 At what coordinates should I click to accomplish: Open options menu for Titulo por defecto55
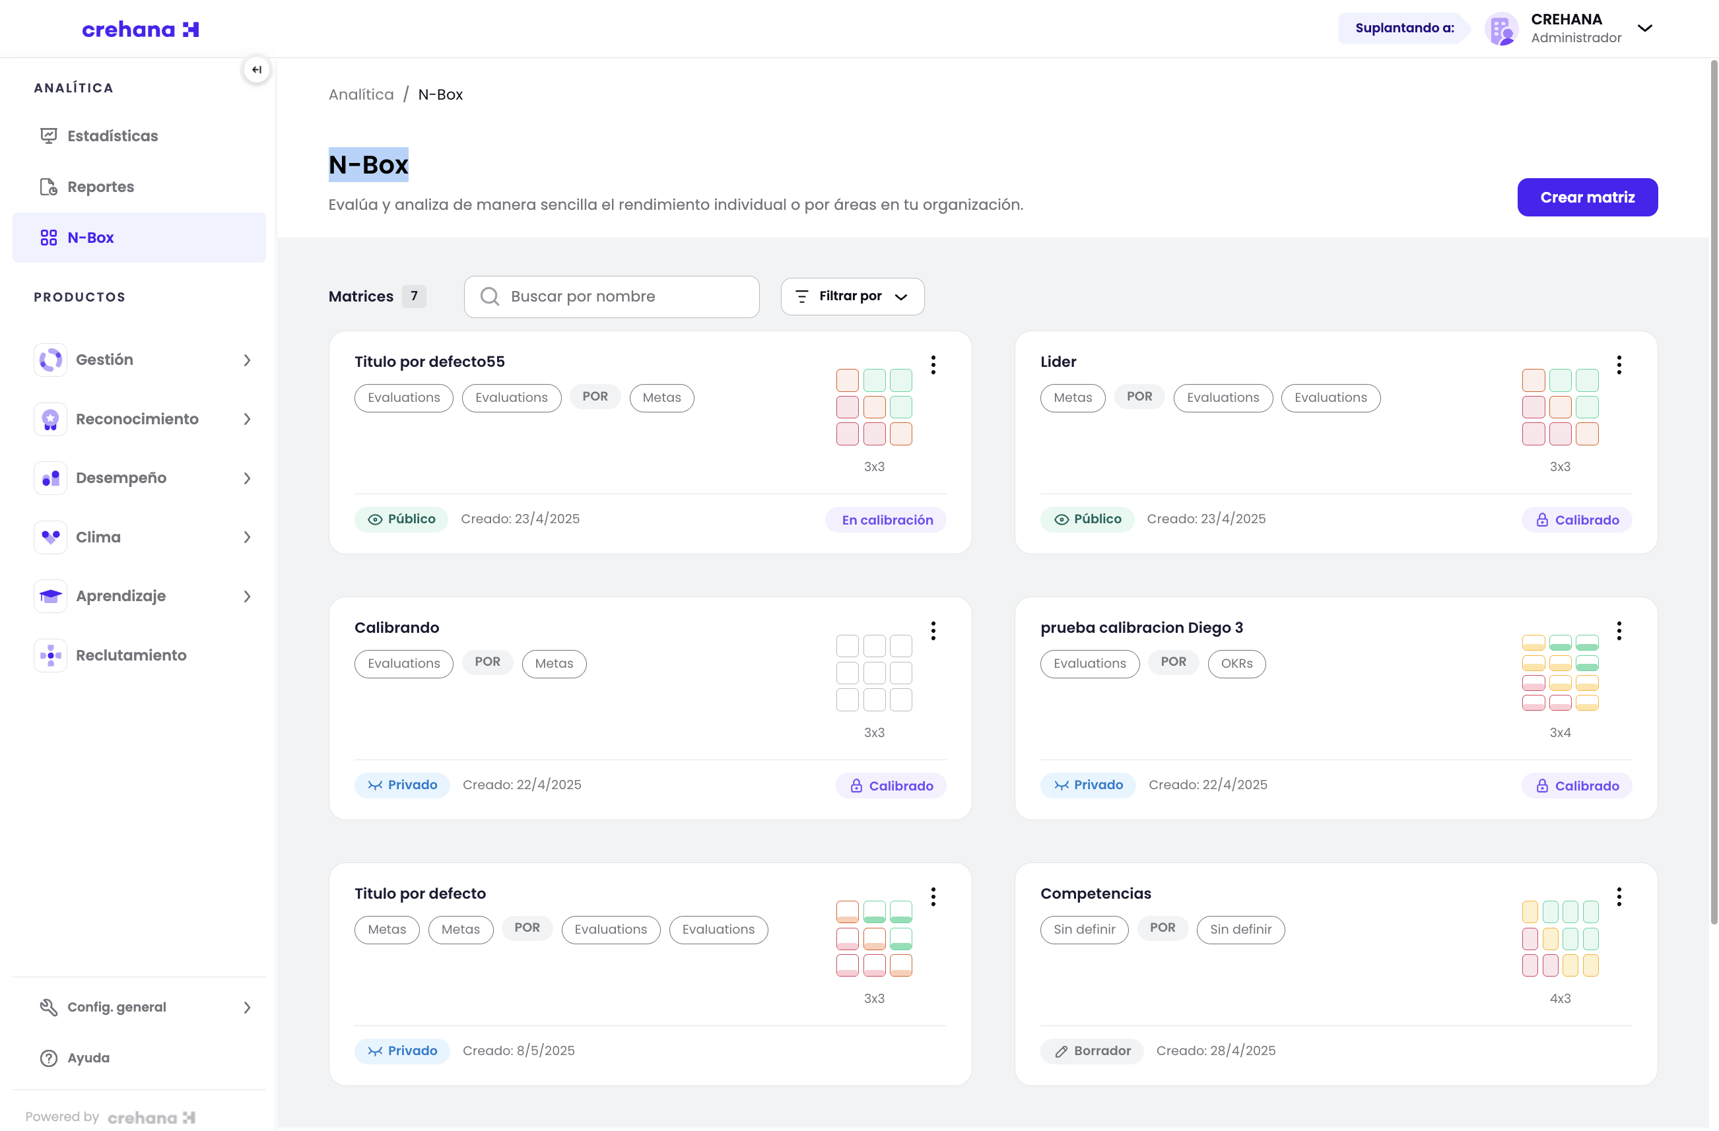pos(933,364)
